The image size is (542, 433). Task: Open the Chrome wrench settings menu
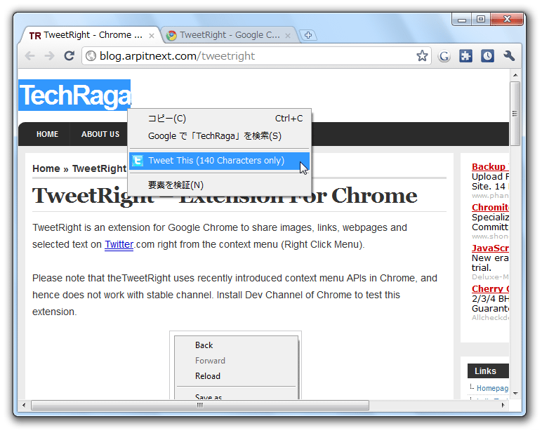(x=509, y=55)
